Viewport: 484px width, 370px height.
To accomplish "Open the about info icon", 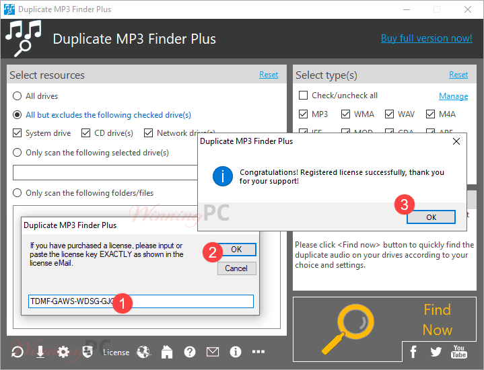I will click(236, 352).
